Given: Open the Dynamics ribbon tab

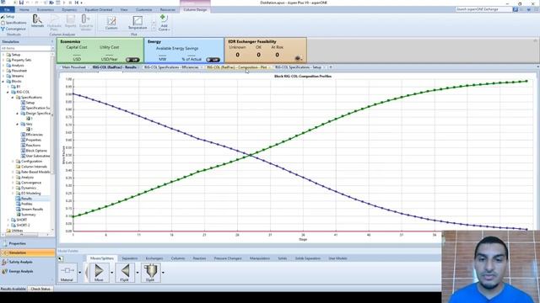Looking at the screenshot, I should 69,9.
